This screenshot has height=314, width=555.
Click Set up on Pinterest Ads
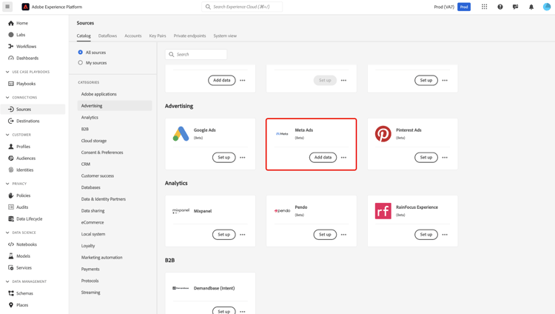(x=426, y=157)
